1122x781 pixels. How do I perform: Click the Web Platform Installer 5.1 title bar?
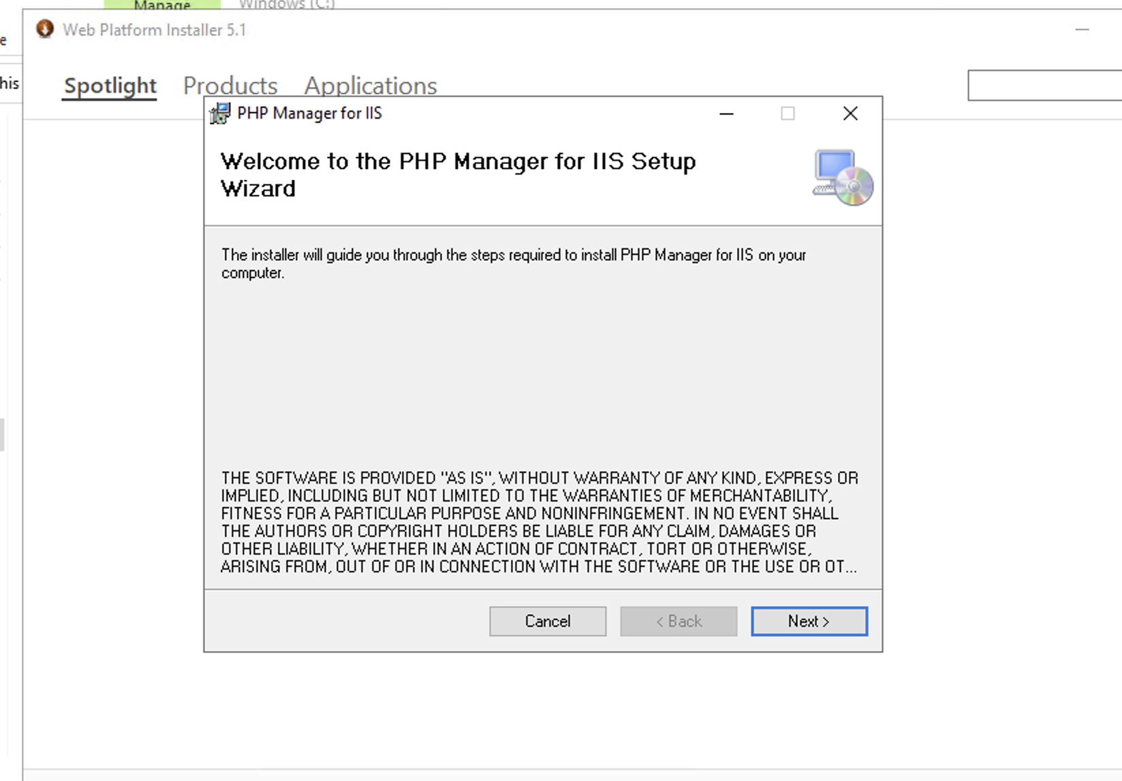(154, 30)
